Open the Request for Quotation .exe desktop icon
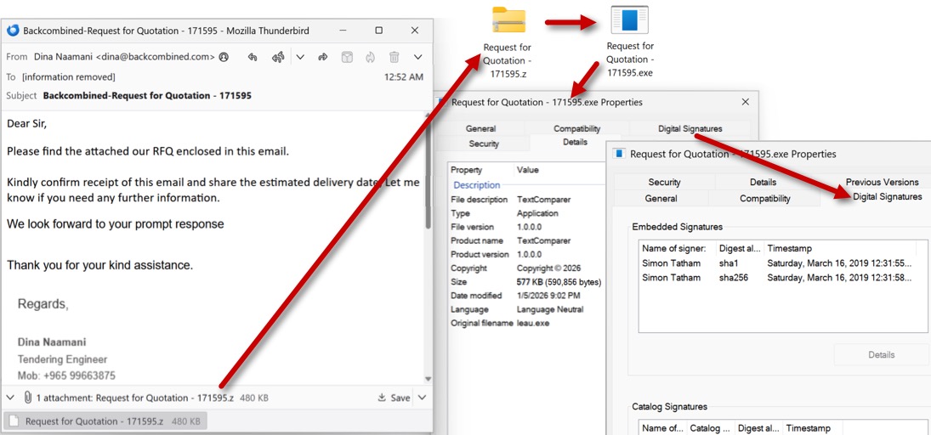The height and width of the screenshot is (435, 931). [x=629, y=20]
